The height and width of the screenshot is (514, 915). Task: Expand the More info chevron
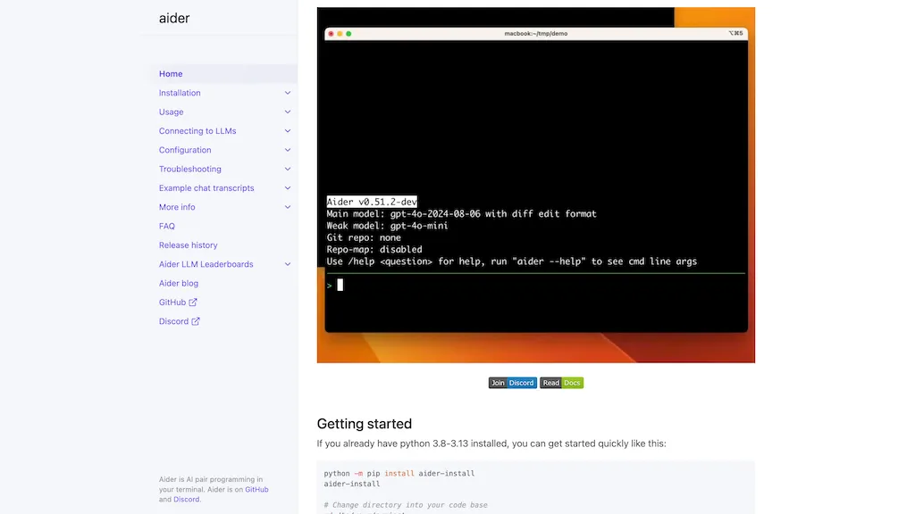[287, 207]
